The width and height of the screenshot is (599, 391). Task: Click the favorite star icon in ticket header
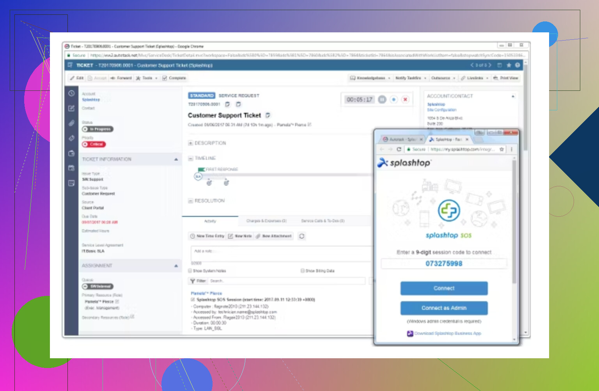pyautogui.click(x=509, y=65)
